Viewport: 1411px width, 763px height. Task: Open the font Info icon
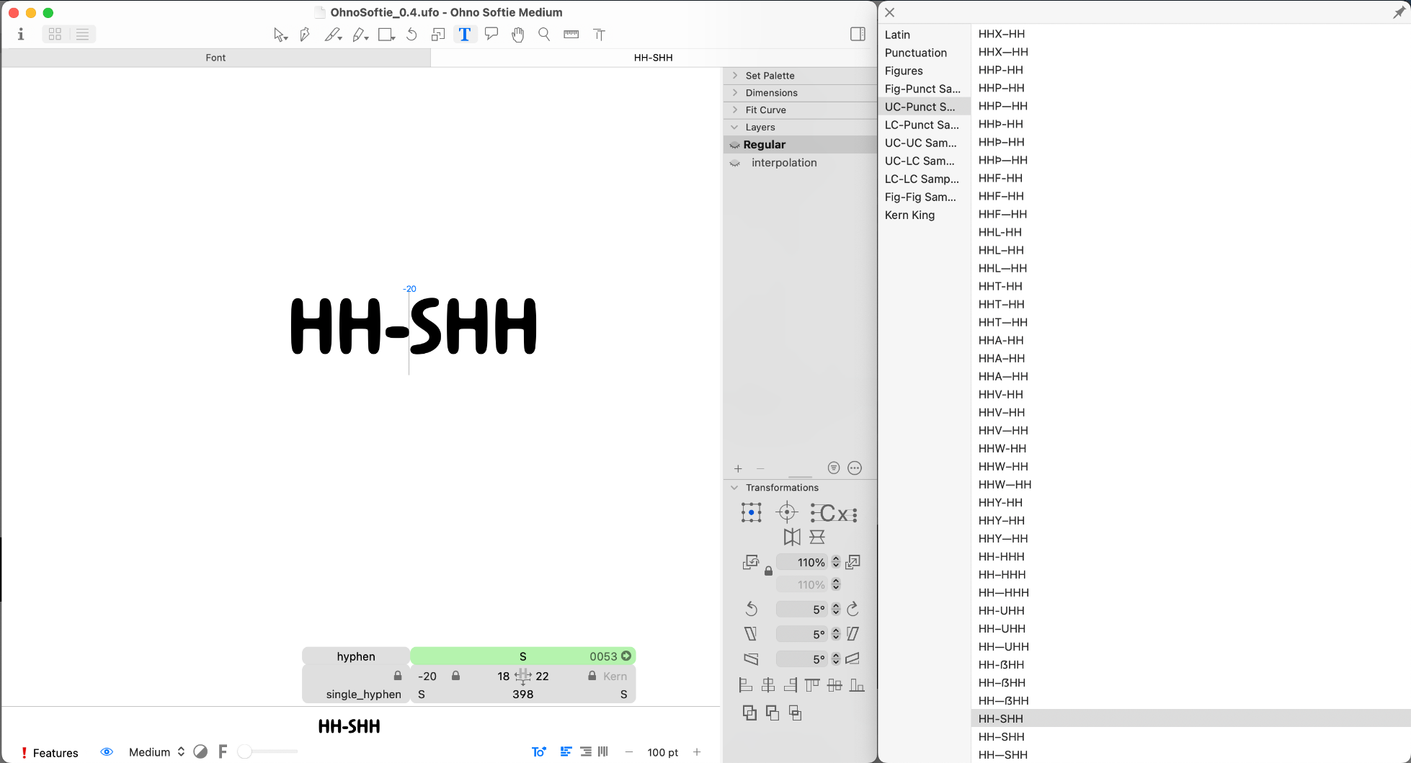21,34
